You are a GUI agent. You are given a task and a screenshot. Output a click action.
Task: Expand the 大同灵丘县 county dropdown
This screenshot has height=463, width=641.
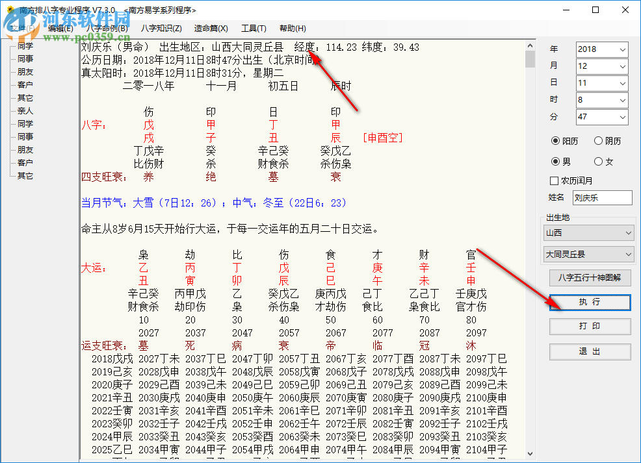coord(588,255)
